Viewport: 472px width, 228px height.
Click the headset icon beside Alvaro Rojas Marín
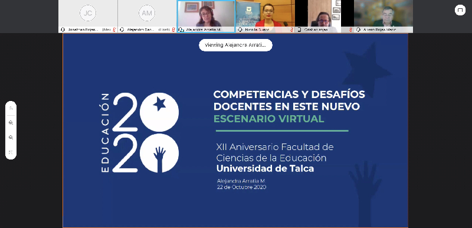[358, 30]
